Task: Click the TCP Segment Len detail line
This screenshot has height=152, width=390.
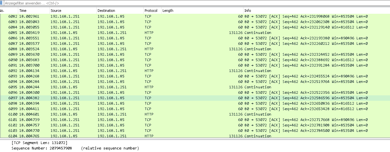Action: 39,143
